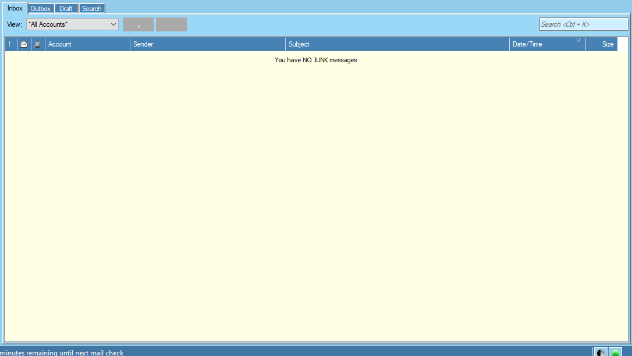
Task: Click the second blank grey toolbar button
Action: tap(171, 24)
